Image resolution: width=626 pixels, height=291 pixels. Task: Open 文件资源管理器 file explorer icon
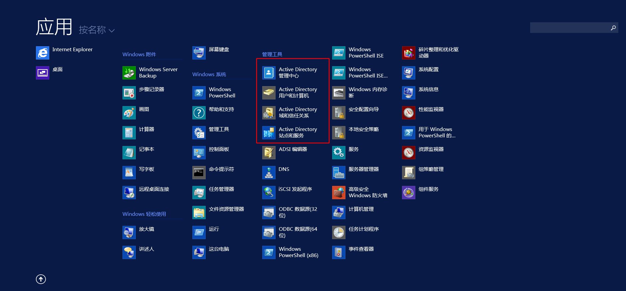pos(199,213)
